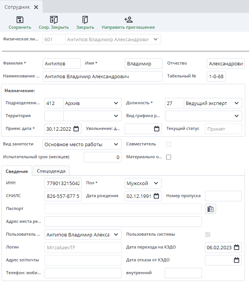249x284 pixels.
Task: Click the Close door icon
Action: point(85,20)
